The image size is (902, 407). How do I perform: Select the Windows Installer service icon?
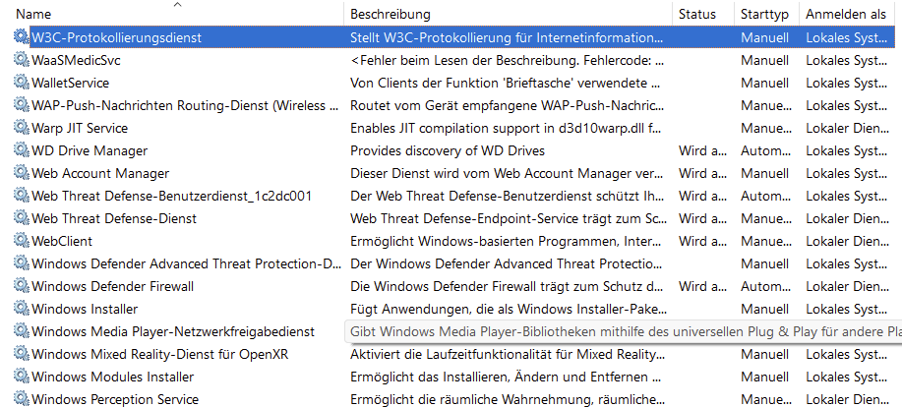22,309
